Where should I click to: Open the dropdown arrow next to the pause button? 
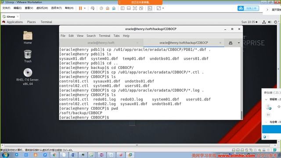85,8
